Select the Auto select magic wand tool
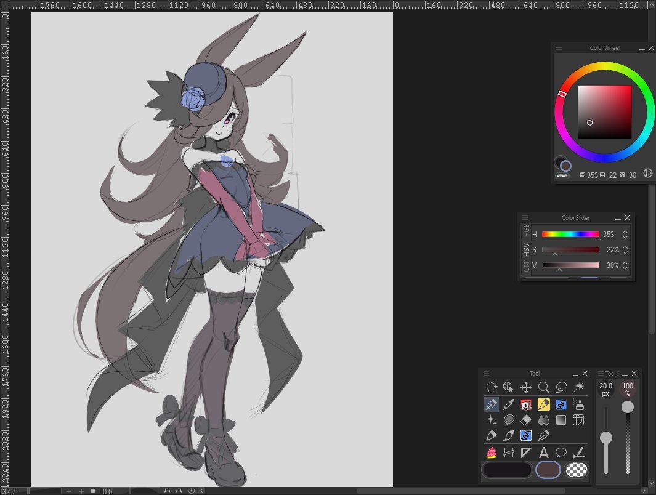The width and height of the screenshot is (656, 495). pos(578,387)
